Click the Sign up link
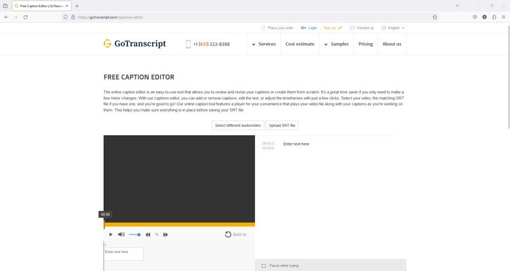The image size is (510, 271). [332, 28]
